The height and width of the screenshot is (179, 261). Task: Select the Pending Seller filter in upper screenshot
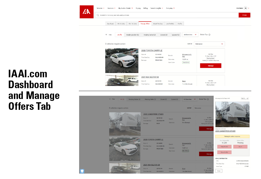click(150, 35)
